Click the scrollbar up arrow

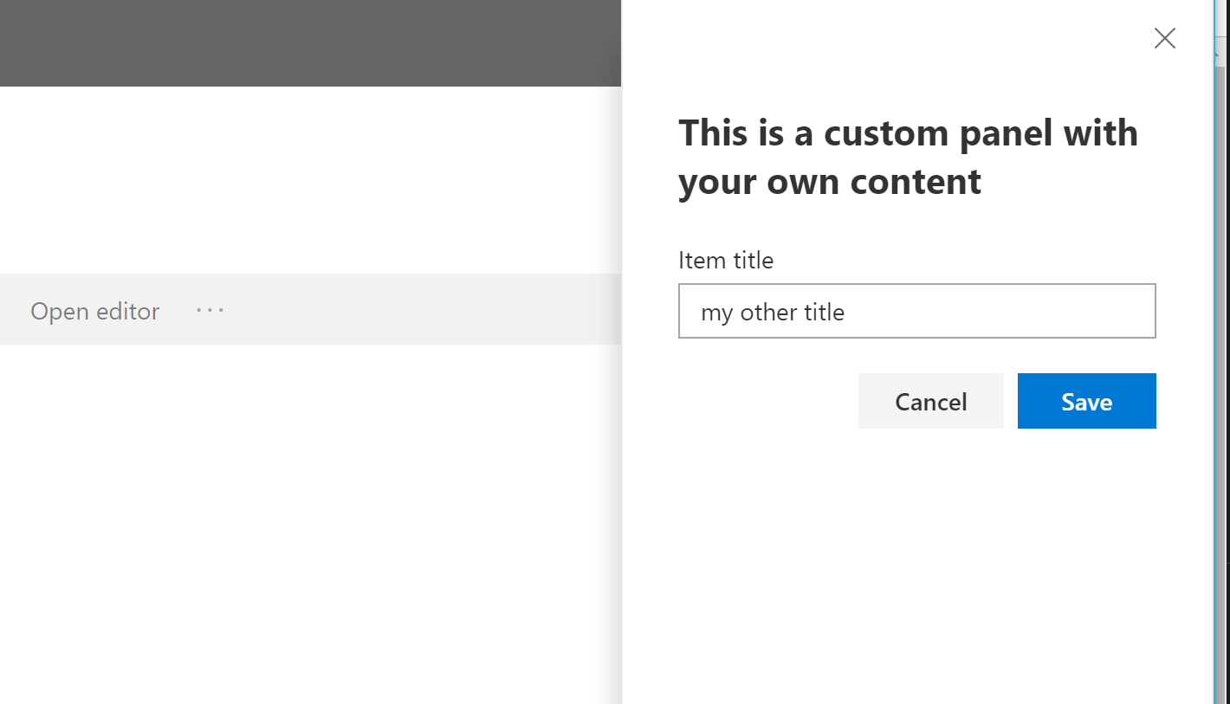(x=1220, y=52)
